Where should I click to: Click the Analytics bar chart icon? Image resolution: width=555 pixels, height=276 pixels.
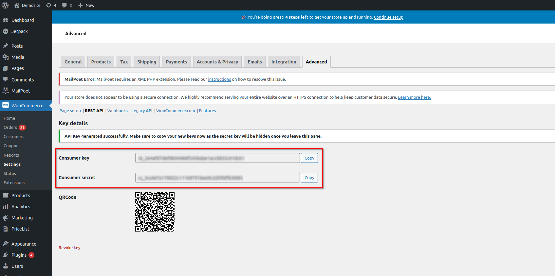coord(6,207)
